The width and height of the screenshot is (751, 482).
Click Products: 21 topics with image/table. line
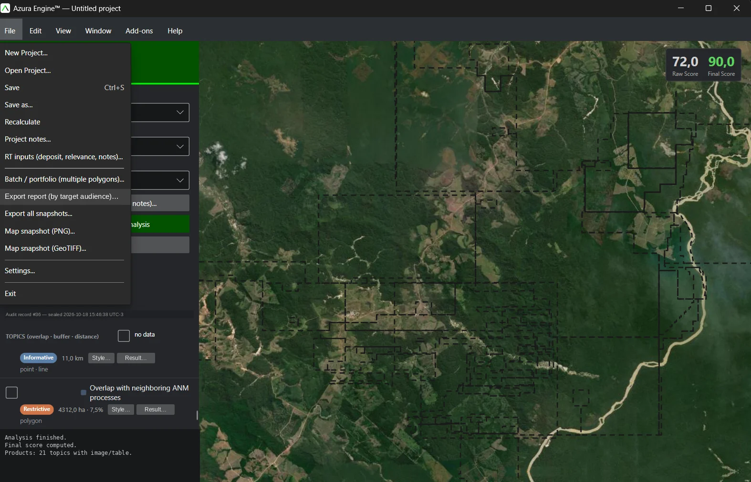point(68,452)
